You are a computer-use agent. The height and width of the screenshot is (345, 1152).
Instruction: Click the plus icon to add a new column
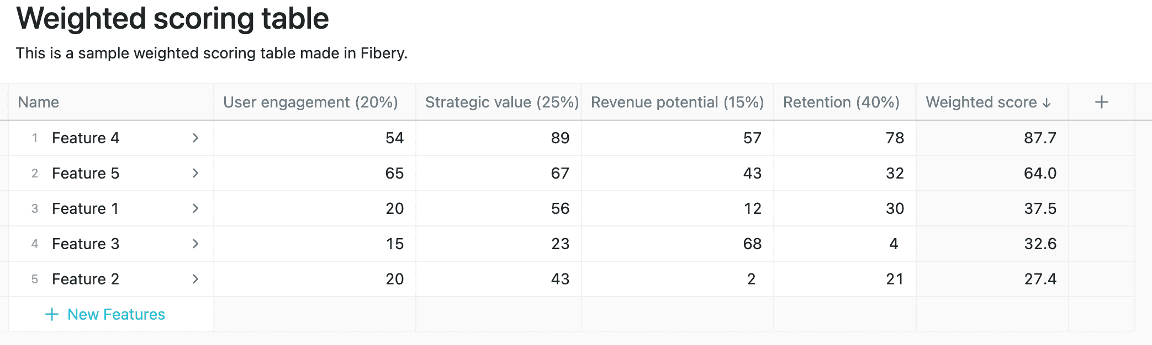(x=1101, y=101)
